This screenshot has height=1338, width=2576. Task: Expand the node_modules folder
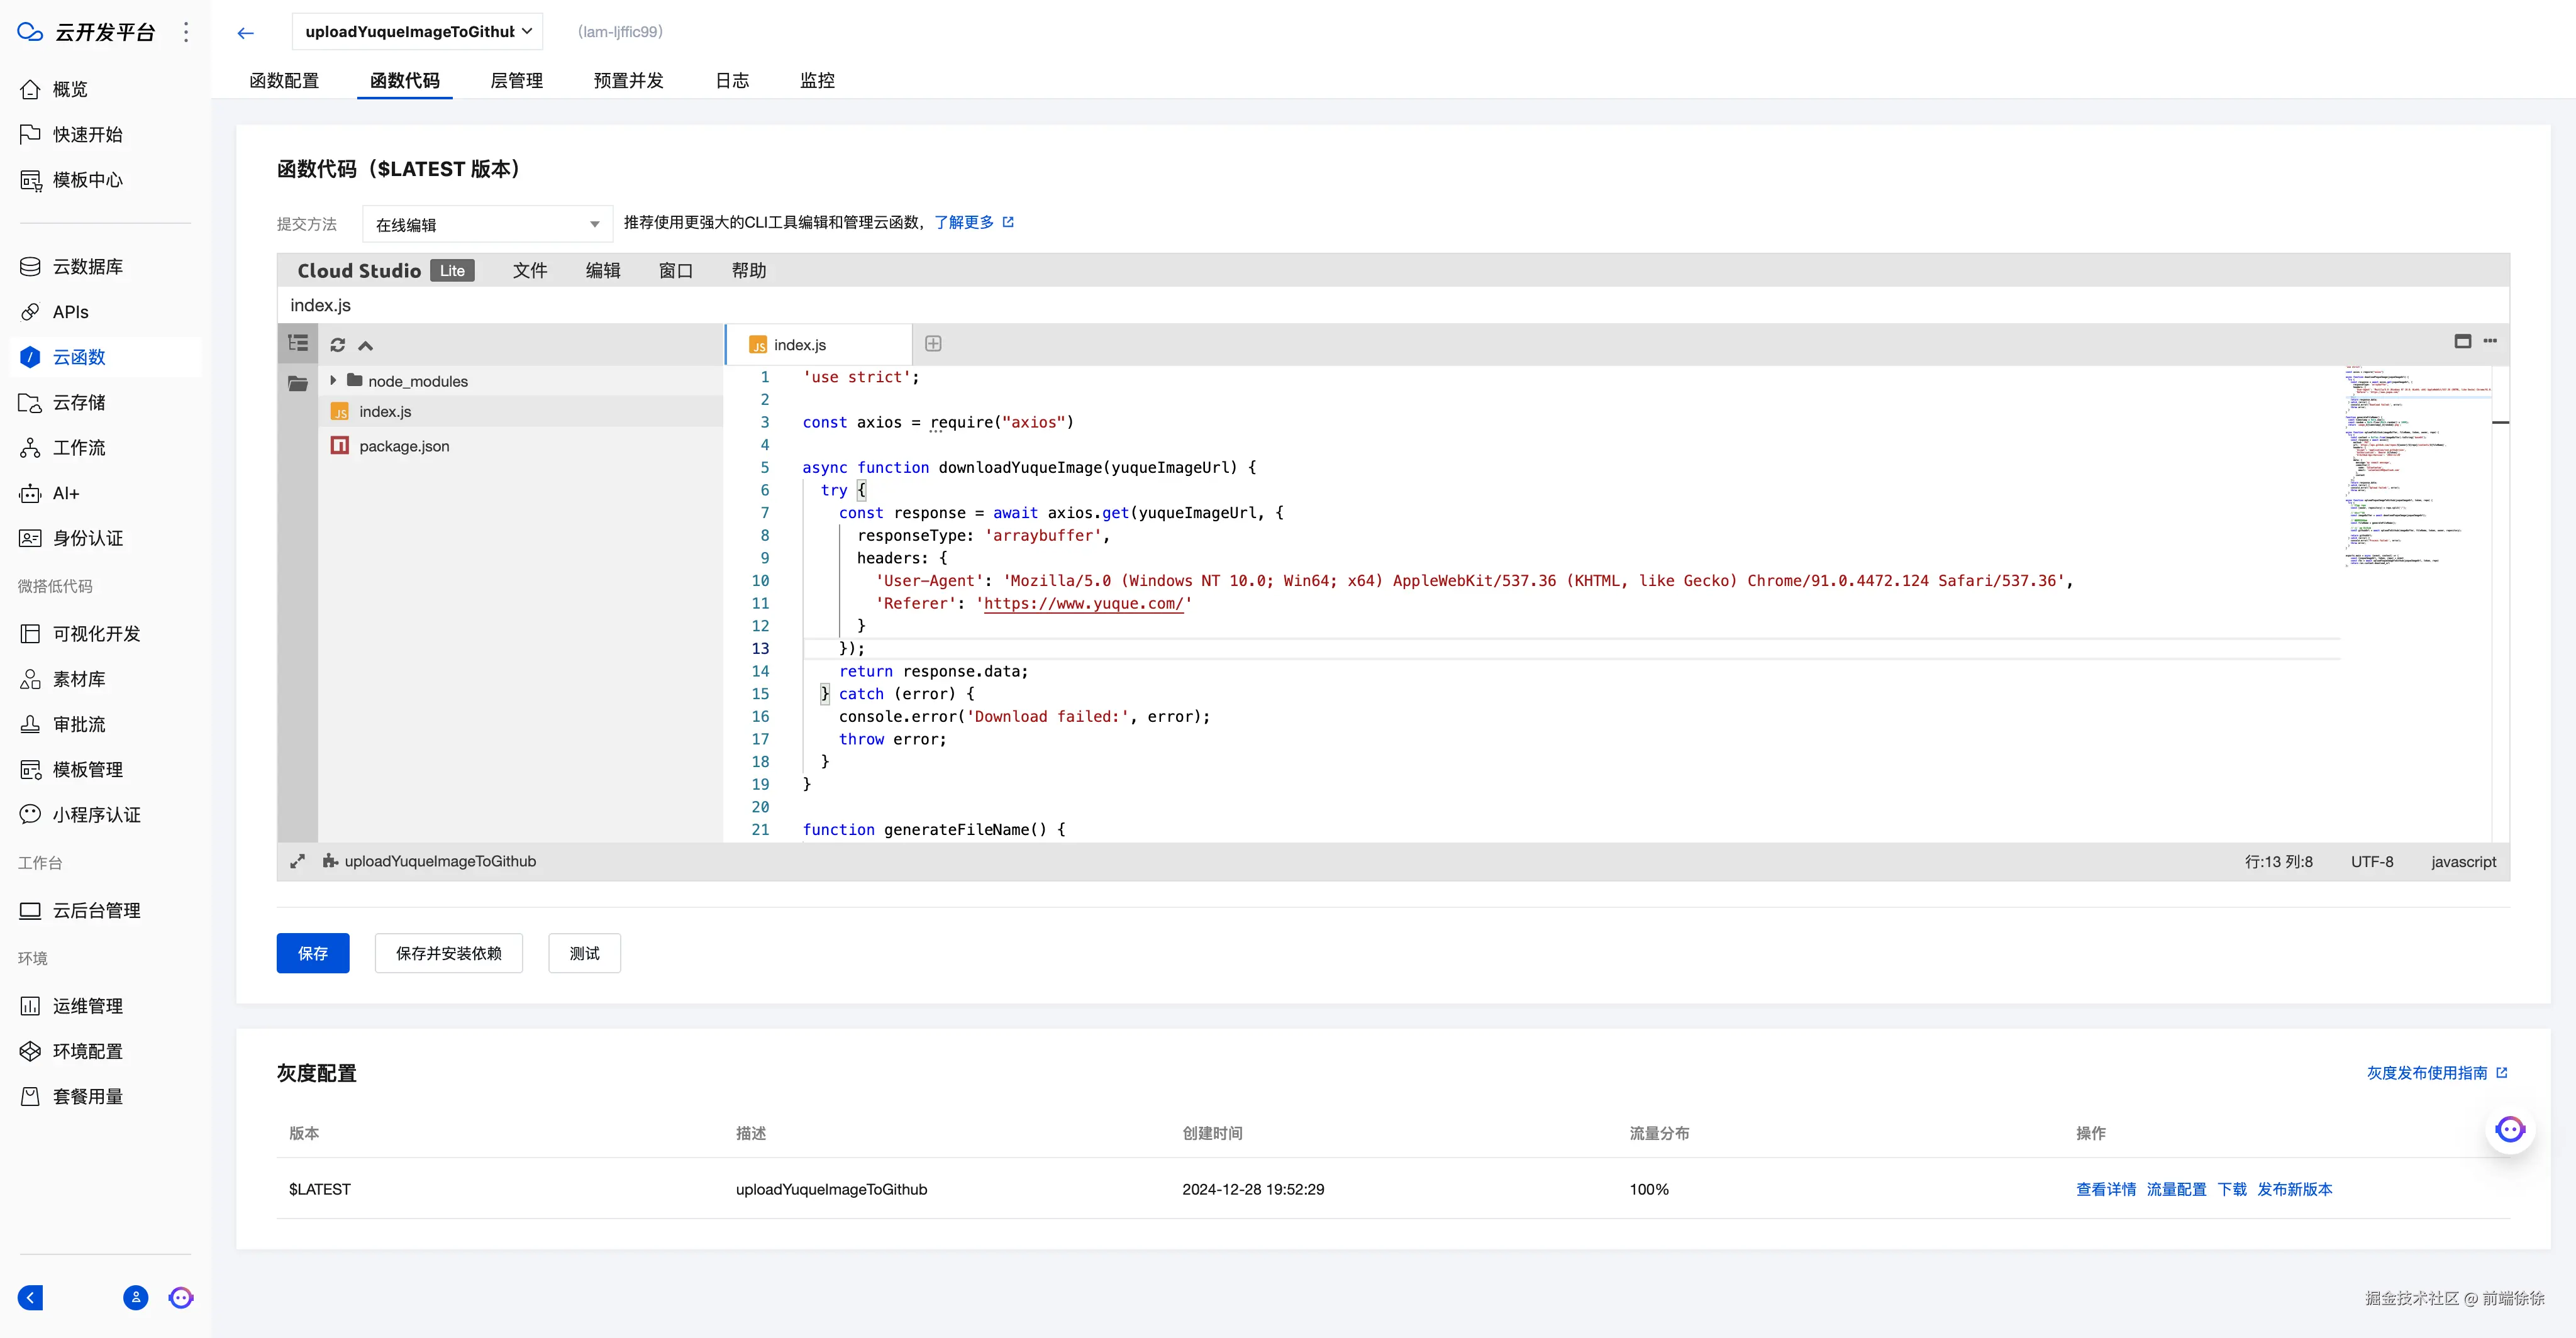click(333, 381)
